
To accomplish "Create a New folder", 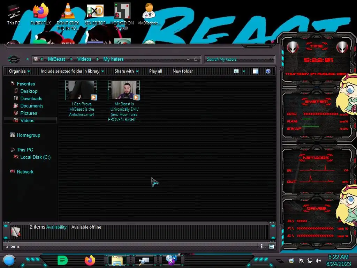I will click(x=183, y=71).
